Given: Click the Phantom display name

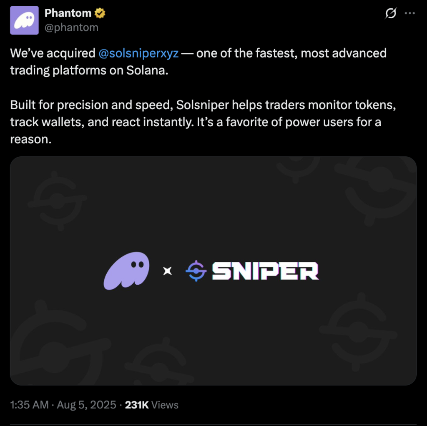Looking at the screenshot, I should 68,13.
